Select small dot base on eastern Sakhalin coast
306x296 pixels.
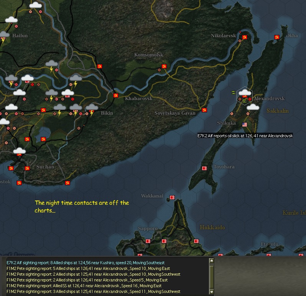pyautogui.click(x=248, y=113)
